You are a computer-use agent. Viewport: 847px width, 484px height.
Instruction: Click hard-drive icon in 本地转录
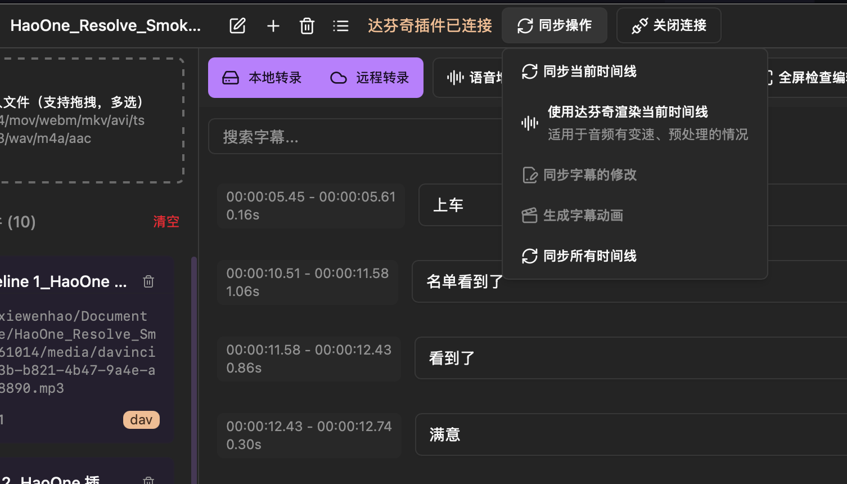point(231,78)
